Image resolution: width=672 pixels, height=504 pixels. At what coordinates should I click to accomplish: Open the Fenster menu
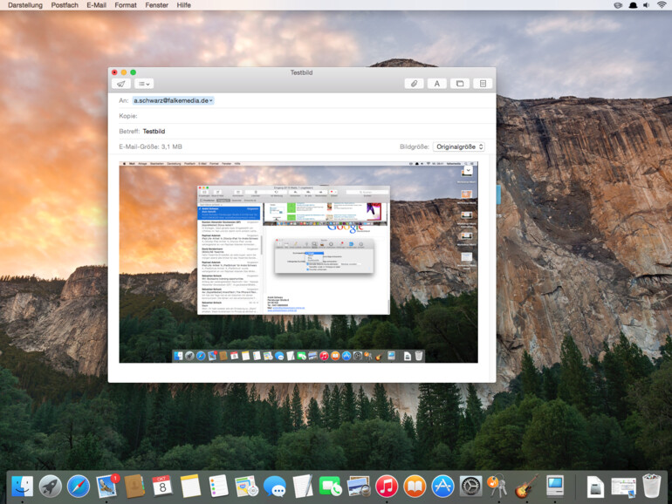tap(157, 5)
